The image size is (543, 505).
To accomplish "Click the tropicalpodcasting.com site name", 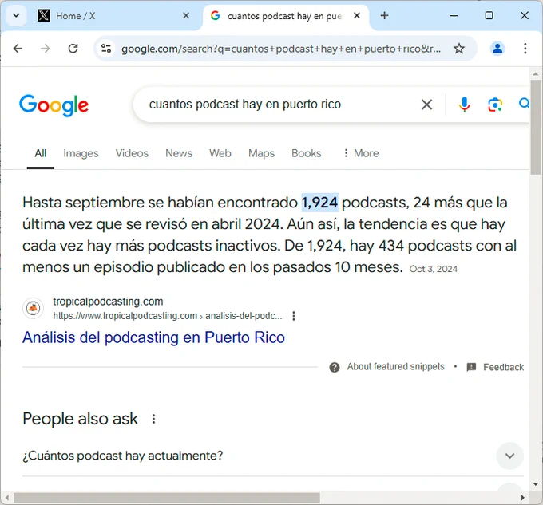I will click(x=108, y=302).
